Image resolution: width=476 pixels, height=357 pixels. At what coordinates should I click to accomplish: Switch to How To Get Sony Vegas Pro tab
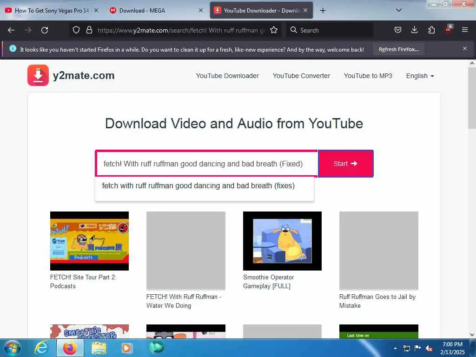52,11
